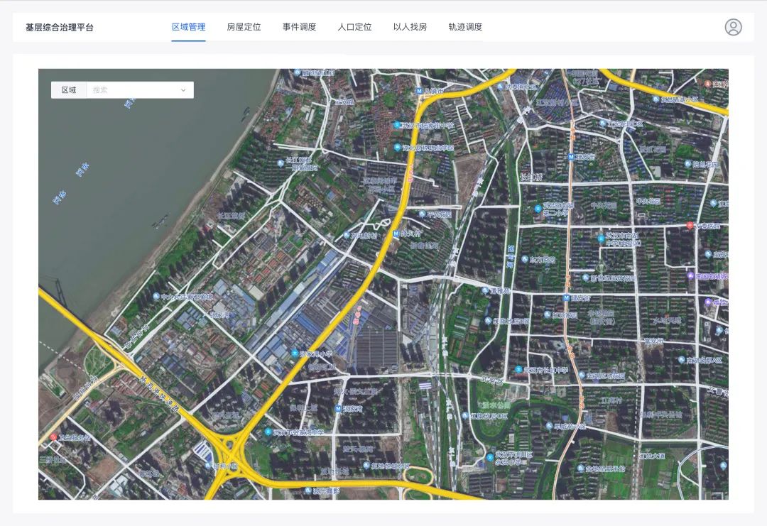Click the purple marker near map's right edge

click(x=690, y=275)
